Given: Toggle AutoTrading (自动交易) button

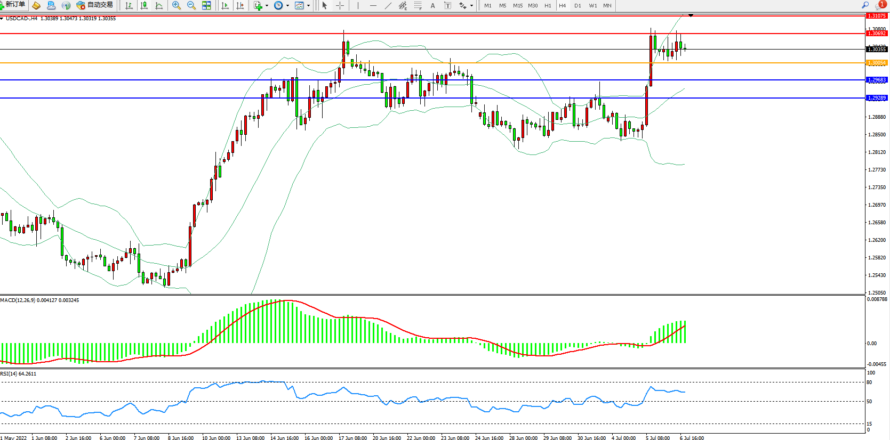Looking at the screenshot, I should pyautogui.click(x=95, y=5).
